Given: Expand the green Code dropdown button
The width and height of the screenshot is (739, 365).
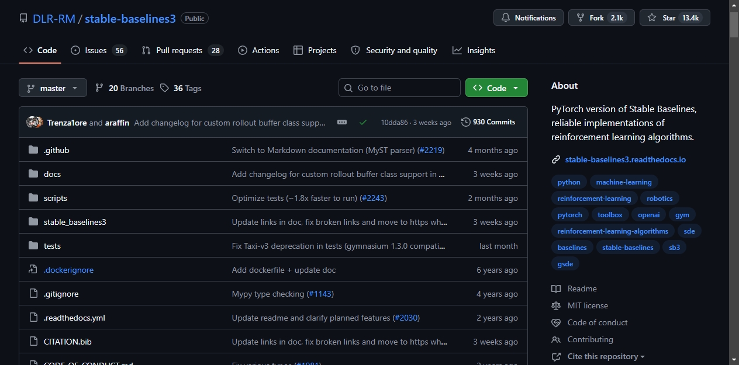Looking at the screenshot, I should click(x=496, y=88).
